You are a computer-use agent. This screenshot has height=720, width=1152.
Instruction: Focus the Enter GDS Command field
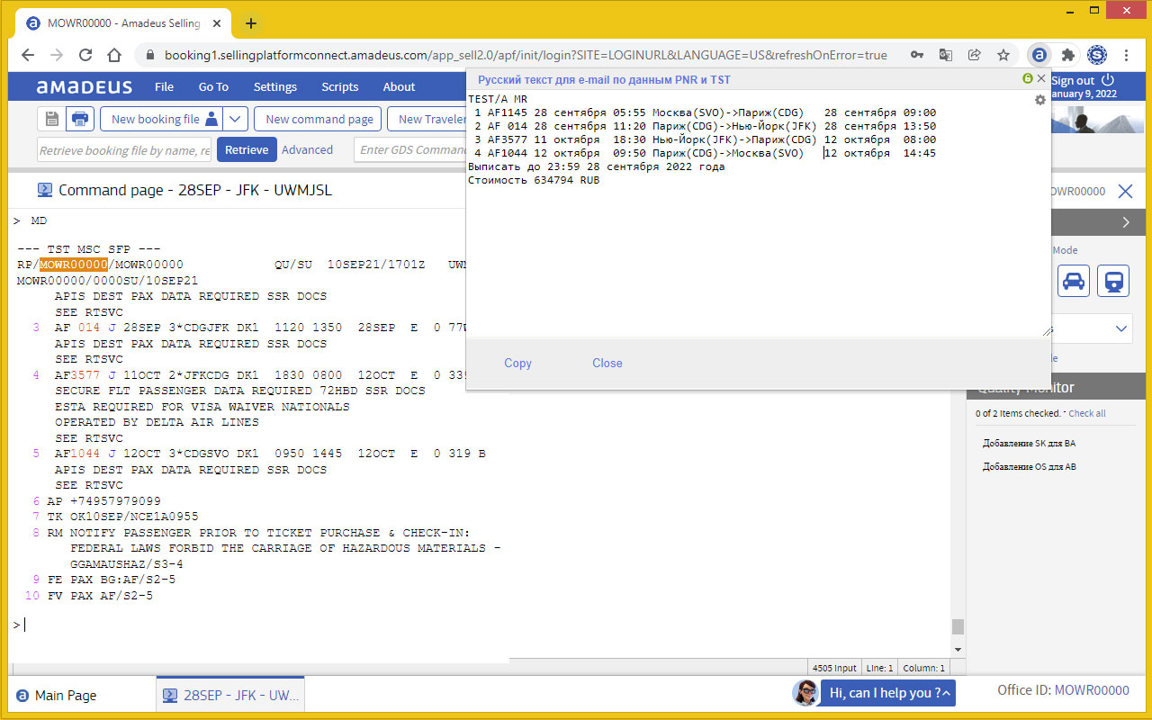pyautogui.click(x=410, y=150)
